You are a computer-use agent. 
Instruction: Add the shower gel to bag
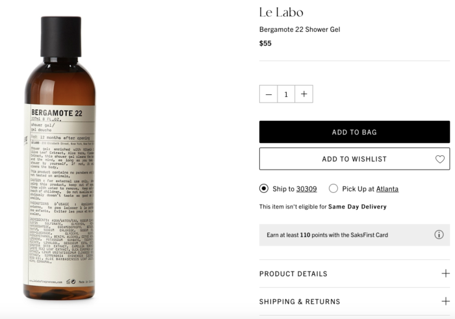coord(355,132)
